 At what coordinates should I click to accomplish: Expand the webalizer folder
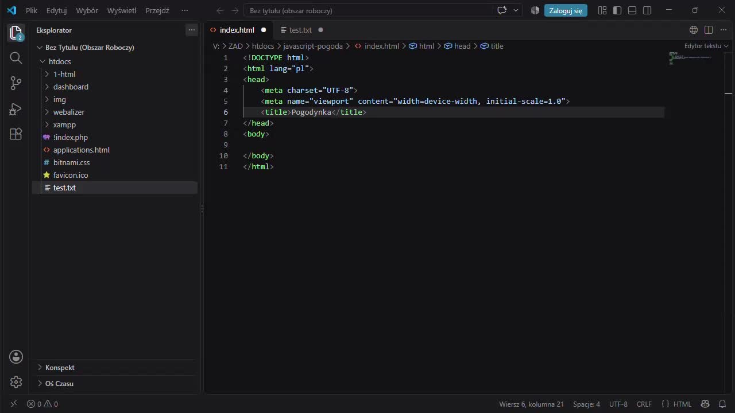(x=115, y=112)
